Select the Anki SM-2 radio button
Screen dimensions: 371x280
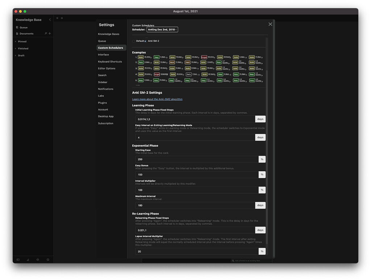[x=145, y=41]
